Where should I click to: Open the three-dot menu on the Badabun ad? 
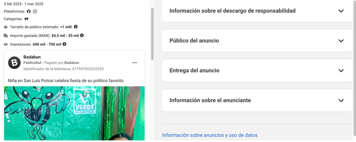tap(135, 63)
